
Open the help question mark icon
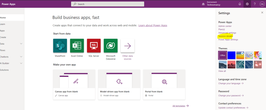click(255, 4)
